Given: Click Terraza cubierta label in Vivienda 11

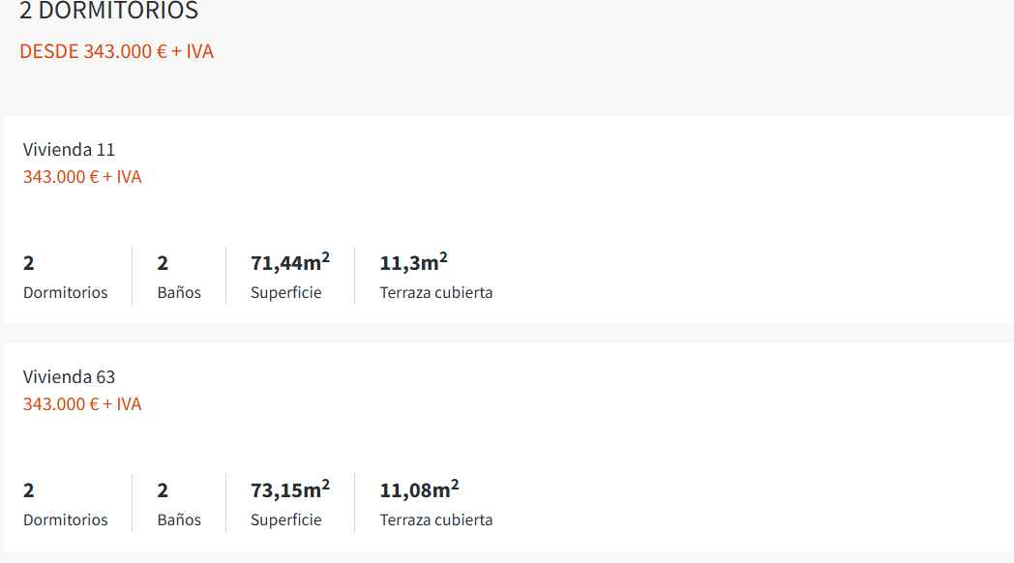Looking at the screenshot, I should pyautogui.click(x=435, y=292).
